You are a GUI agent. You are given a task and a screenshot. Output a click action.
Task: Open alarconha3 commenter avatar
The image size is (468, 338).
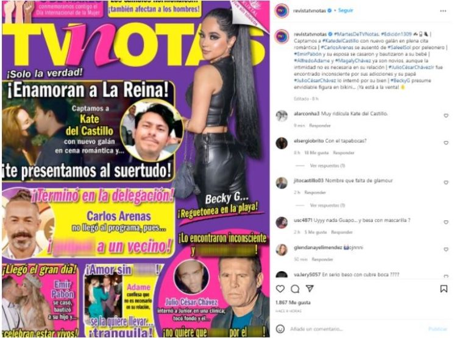pyautogui.click(x=282, y=116)
